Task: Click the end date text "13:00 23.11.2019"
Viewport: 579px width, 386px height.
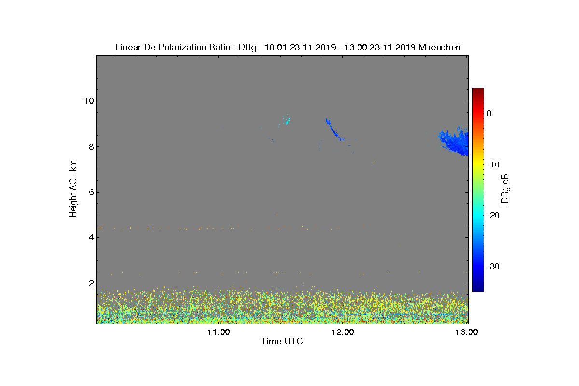Action: 381,47
